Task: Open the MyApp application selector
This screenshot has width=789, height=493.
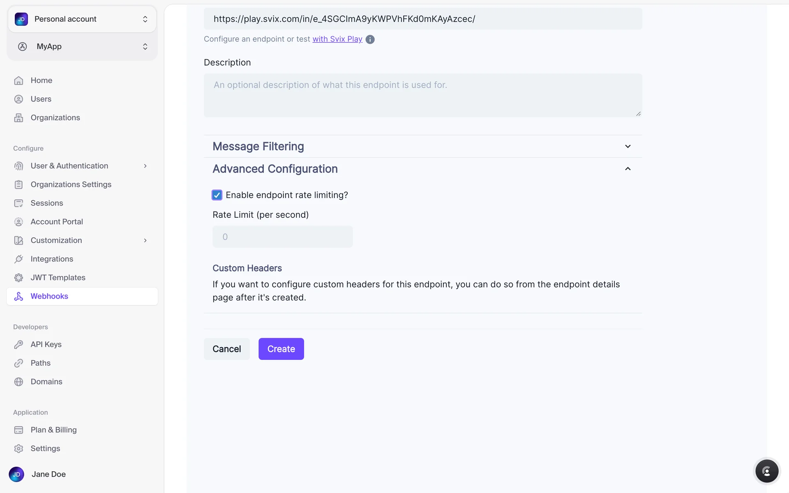Action: pyautogui.click(x=82, y=46)
